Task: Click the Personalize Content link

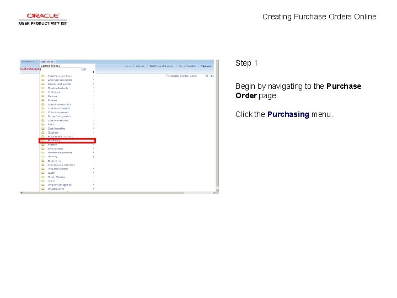Action: coord(176,76)
